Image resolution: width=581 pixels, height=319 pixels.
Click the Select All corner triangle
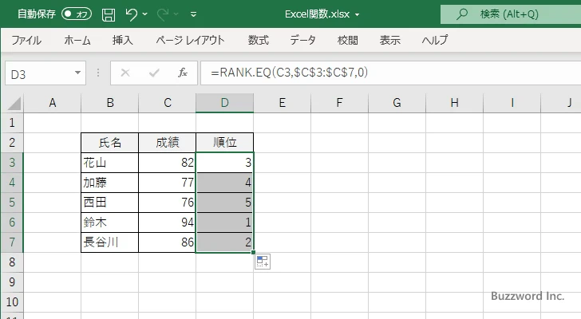(x=14, y=103)
